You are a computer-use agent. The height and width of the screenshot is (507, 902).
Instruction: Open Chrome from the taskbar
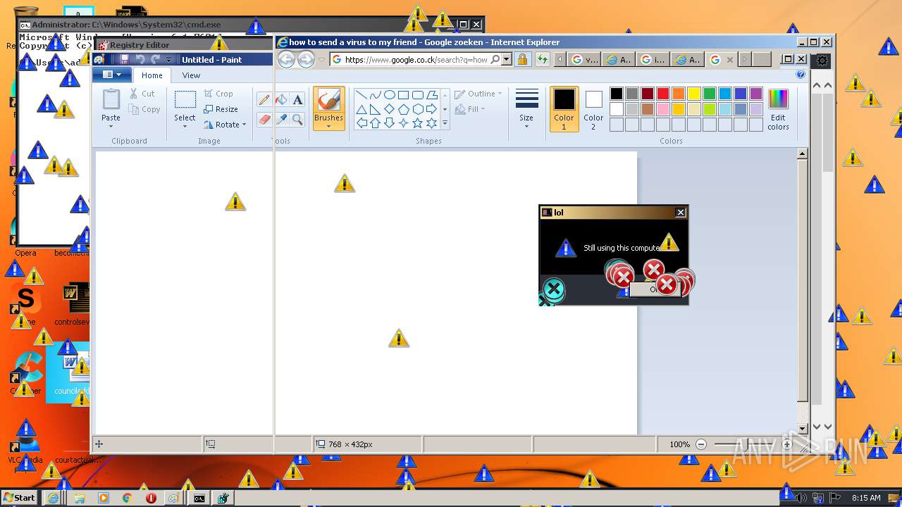[x=127, y=498]
